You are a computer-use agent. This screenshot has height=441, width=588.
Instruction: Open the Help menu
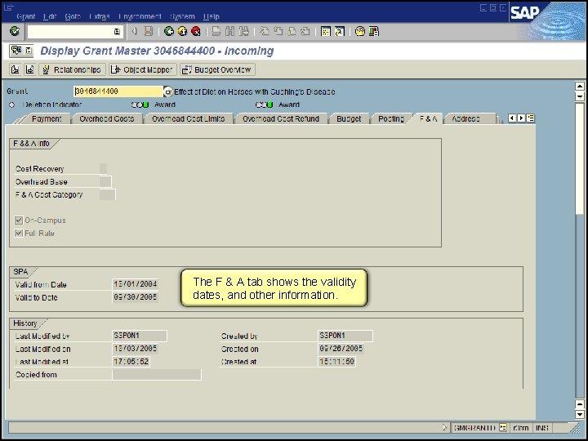[212, 16]
